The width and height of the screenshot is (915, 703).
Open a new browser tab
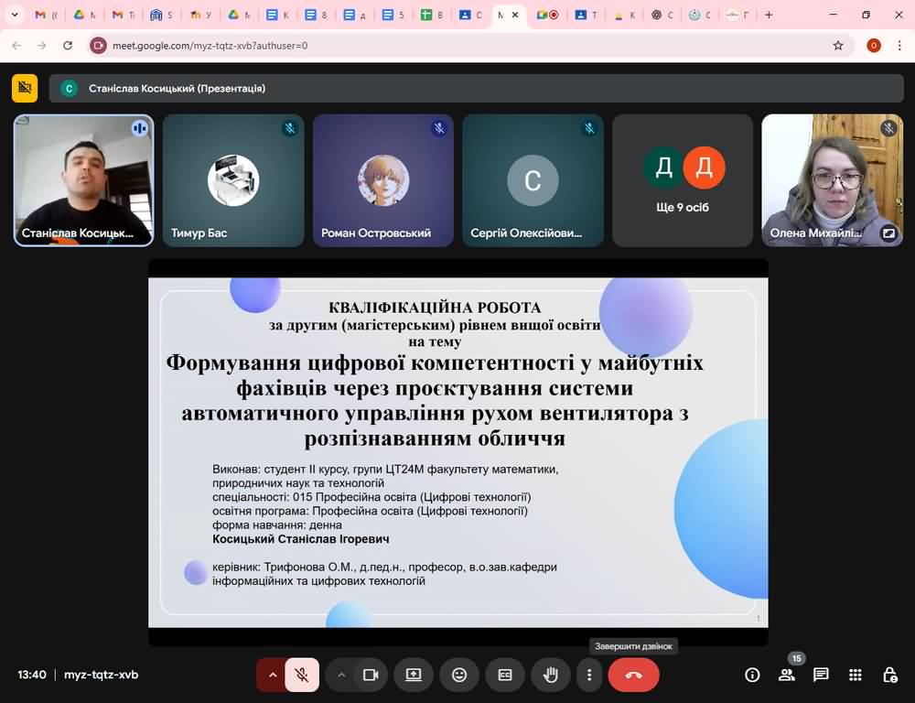coord(769,15)
